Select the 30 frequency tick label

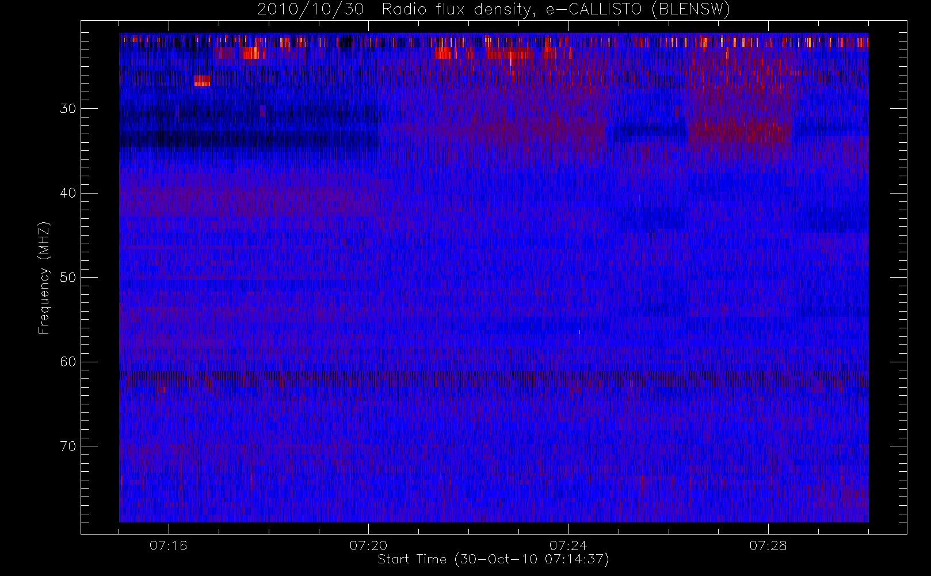coord(68,108)
